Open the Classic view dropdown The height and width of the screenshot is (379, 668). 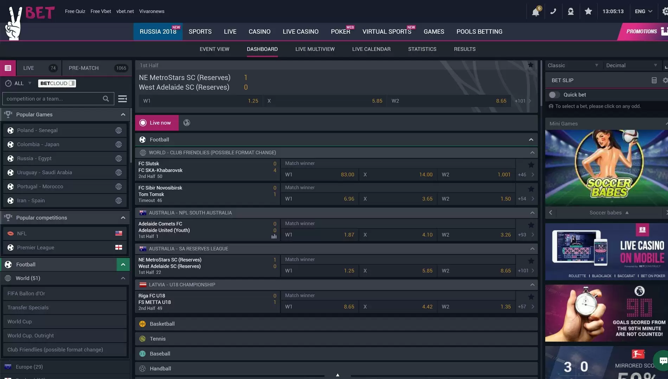point(573,65)
